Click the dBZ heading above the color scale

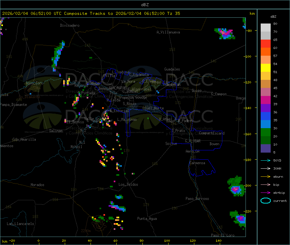(273, 17)
